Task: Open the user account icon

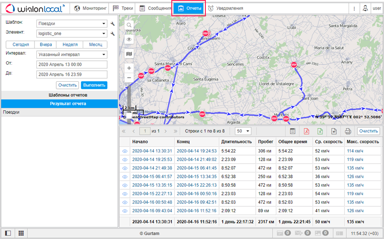Action: point(365,8)
